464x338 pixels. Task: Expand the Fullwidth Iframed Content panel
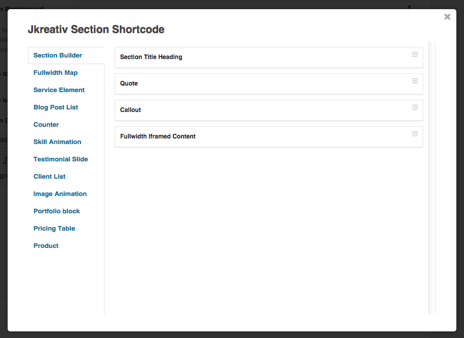point(415,134)
